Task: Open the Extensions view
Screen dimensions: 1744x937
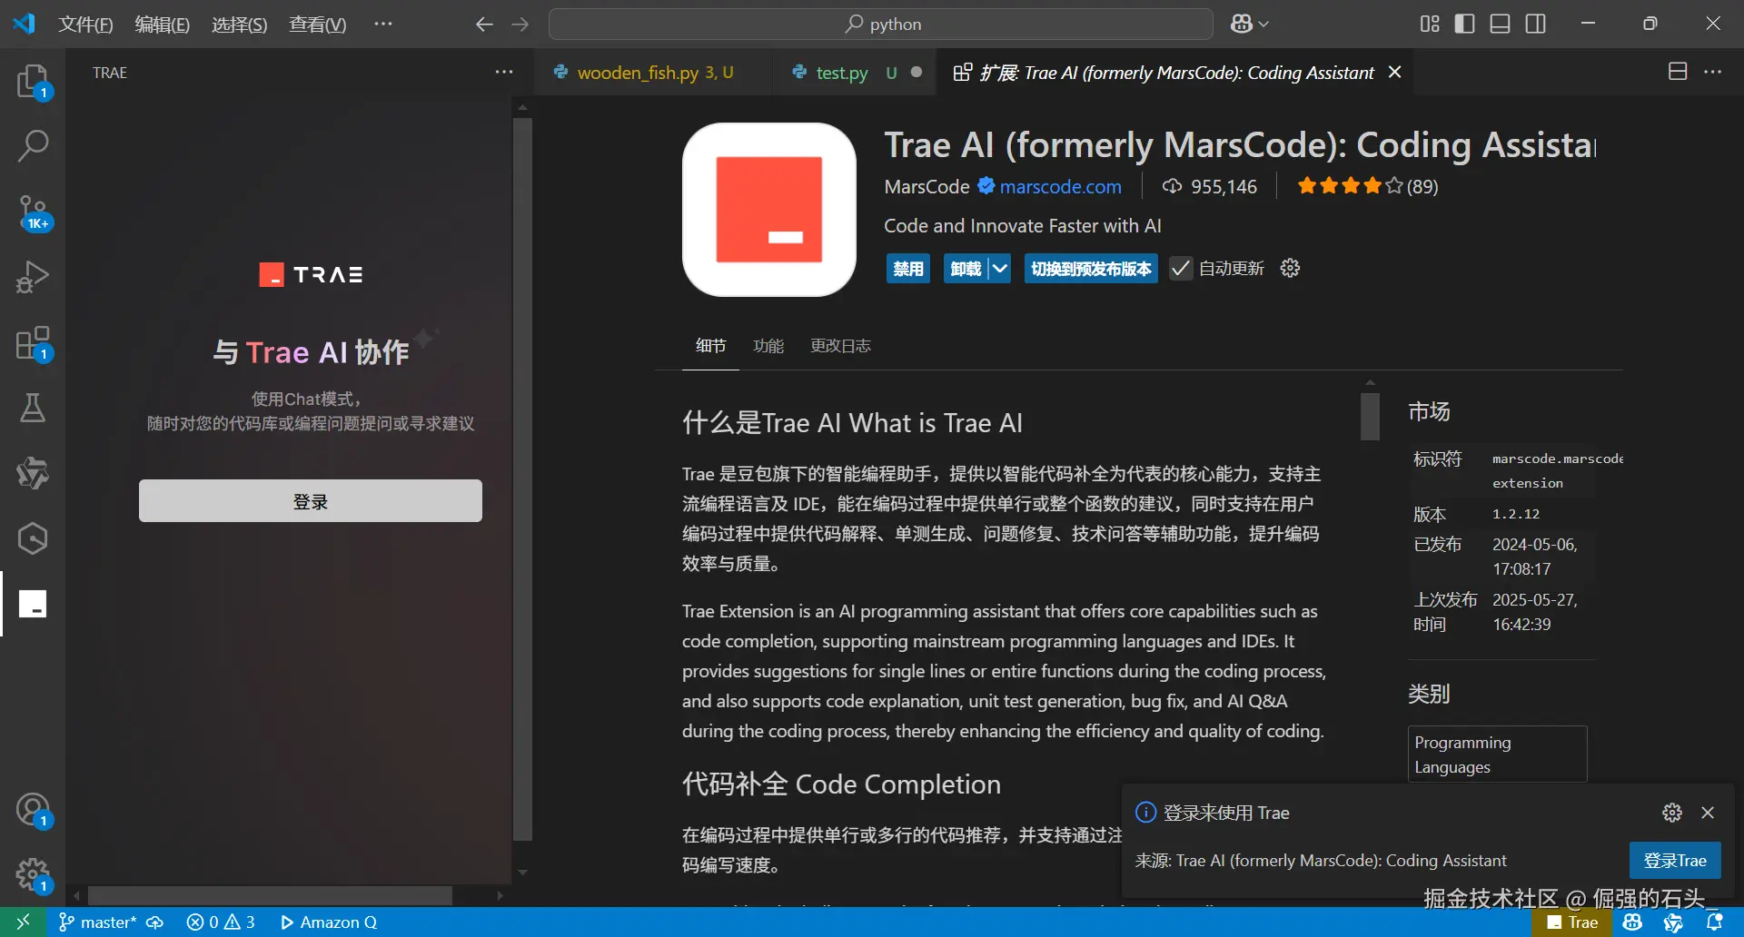Action: [x=33, y=344]
